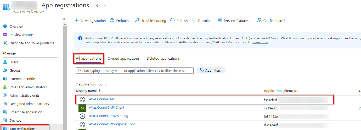The width and height of the screenshot is (361, 130).
Task: Open Delegated admin partners
Action: click(x=29, y=104)
